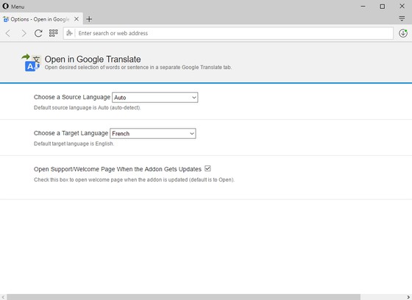
Task: Click the scroll-right arrow of scrollbar
Action: pyautogui.click(x=408, y=297)
